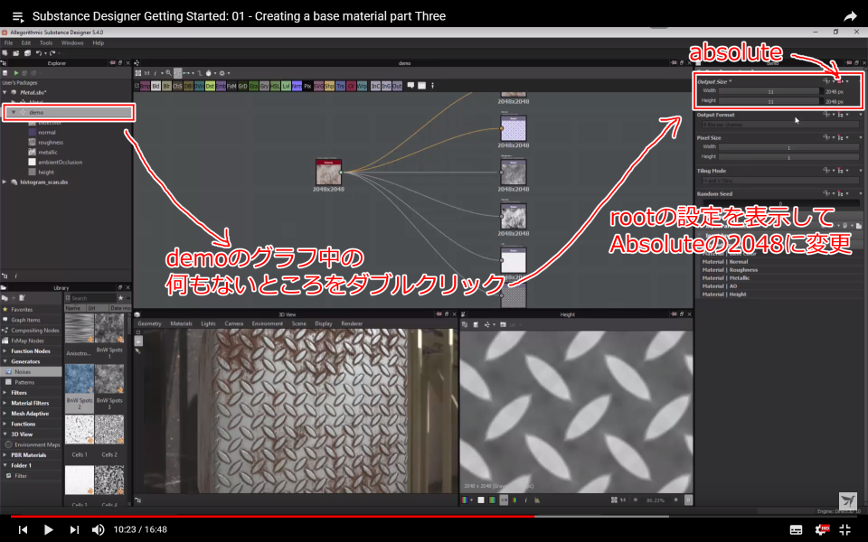This screenshot has width=868, height=542.
Task: Expand Material Filters library category
Action: [x=5, y=403]
